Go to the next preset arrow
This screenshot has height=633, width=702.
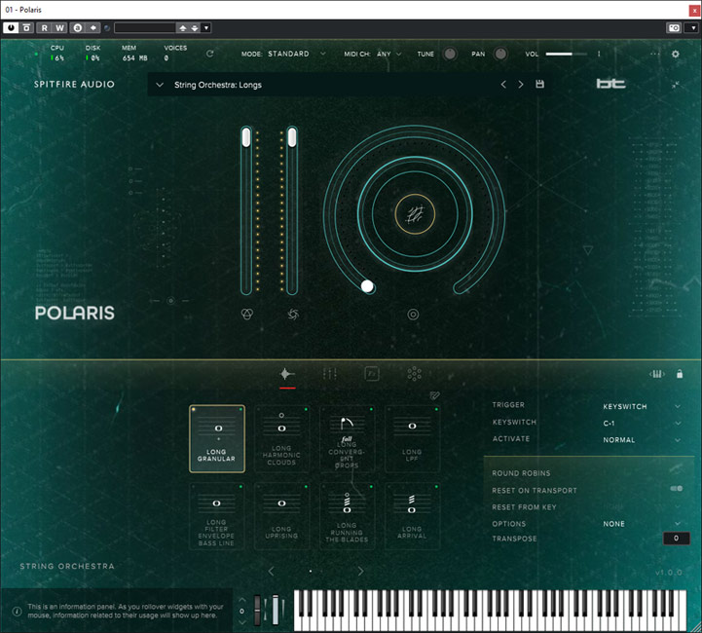(521, 85)
